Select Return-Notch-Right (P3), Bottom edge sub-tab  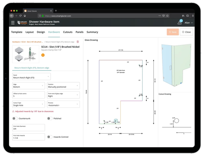pyautogui.click(x=32, y=68)
